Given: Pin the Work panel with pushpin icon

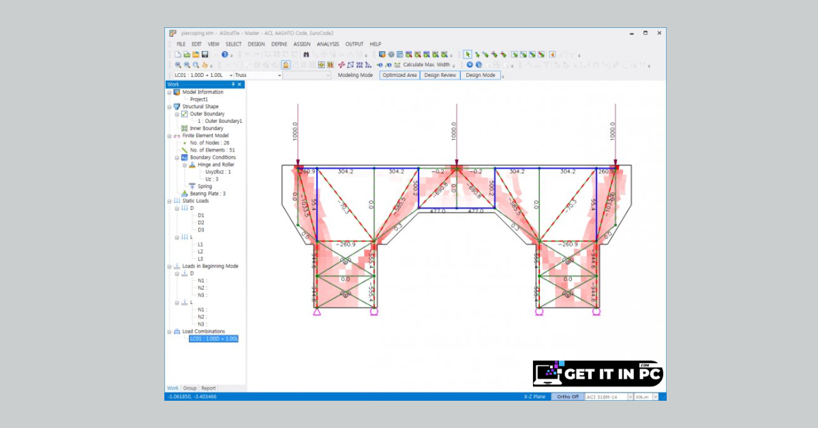Looking at the screenshot, I should tap(233, 85).
